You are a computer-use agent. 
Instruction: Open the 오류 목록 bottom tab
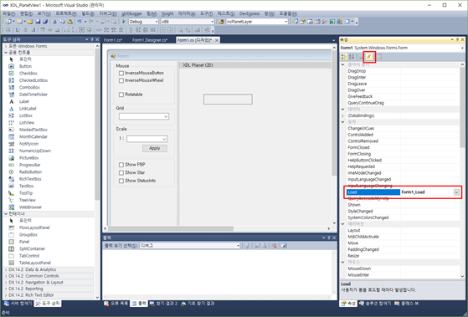(x=116, y=304)
